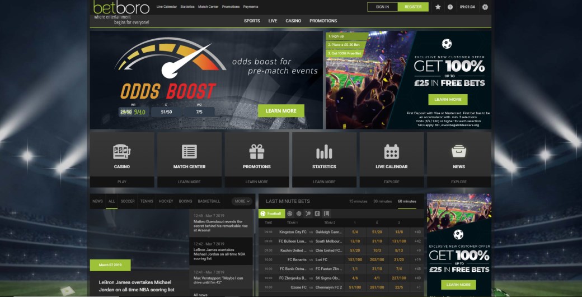Filter news by SOCCER tab
The width and height of the screenshot is (582, 297).
128,201
